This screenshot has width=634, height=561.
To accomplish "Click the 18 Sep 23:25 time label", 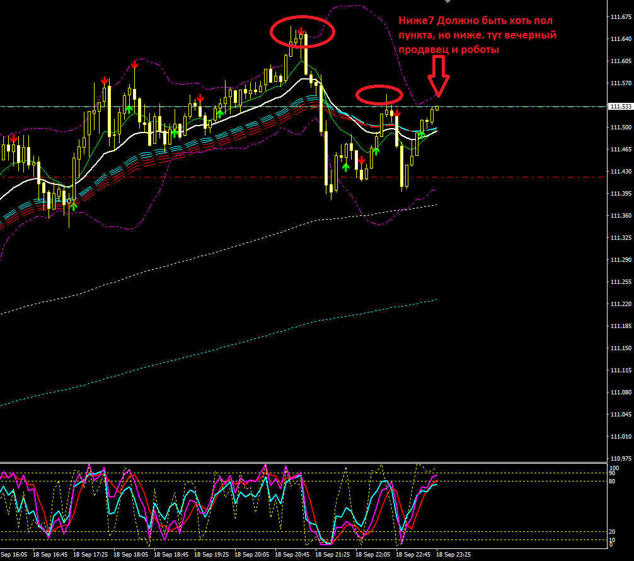I will coord(454,555).
